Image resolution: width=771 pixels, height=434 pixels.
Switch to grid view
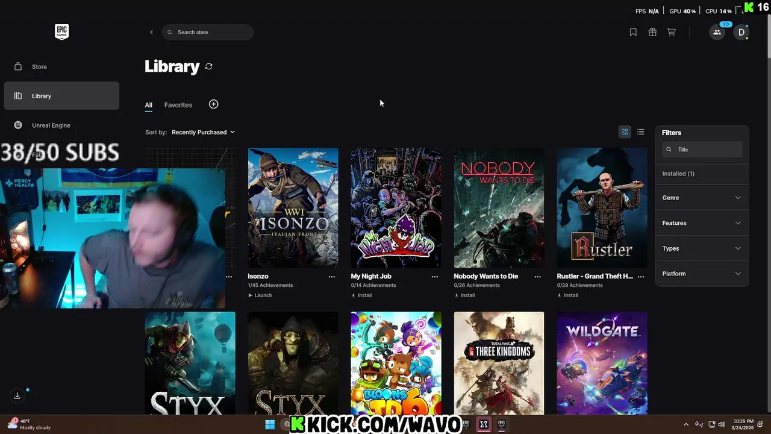click(625, 132)
